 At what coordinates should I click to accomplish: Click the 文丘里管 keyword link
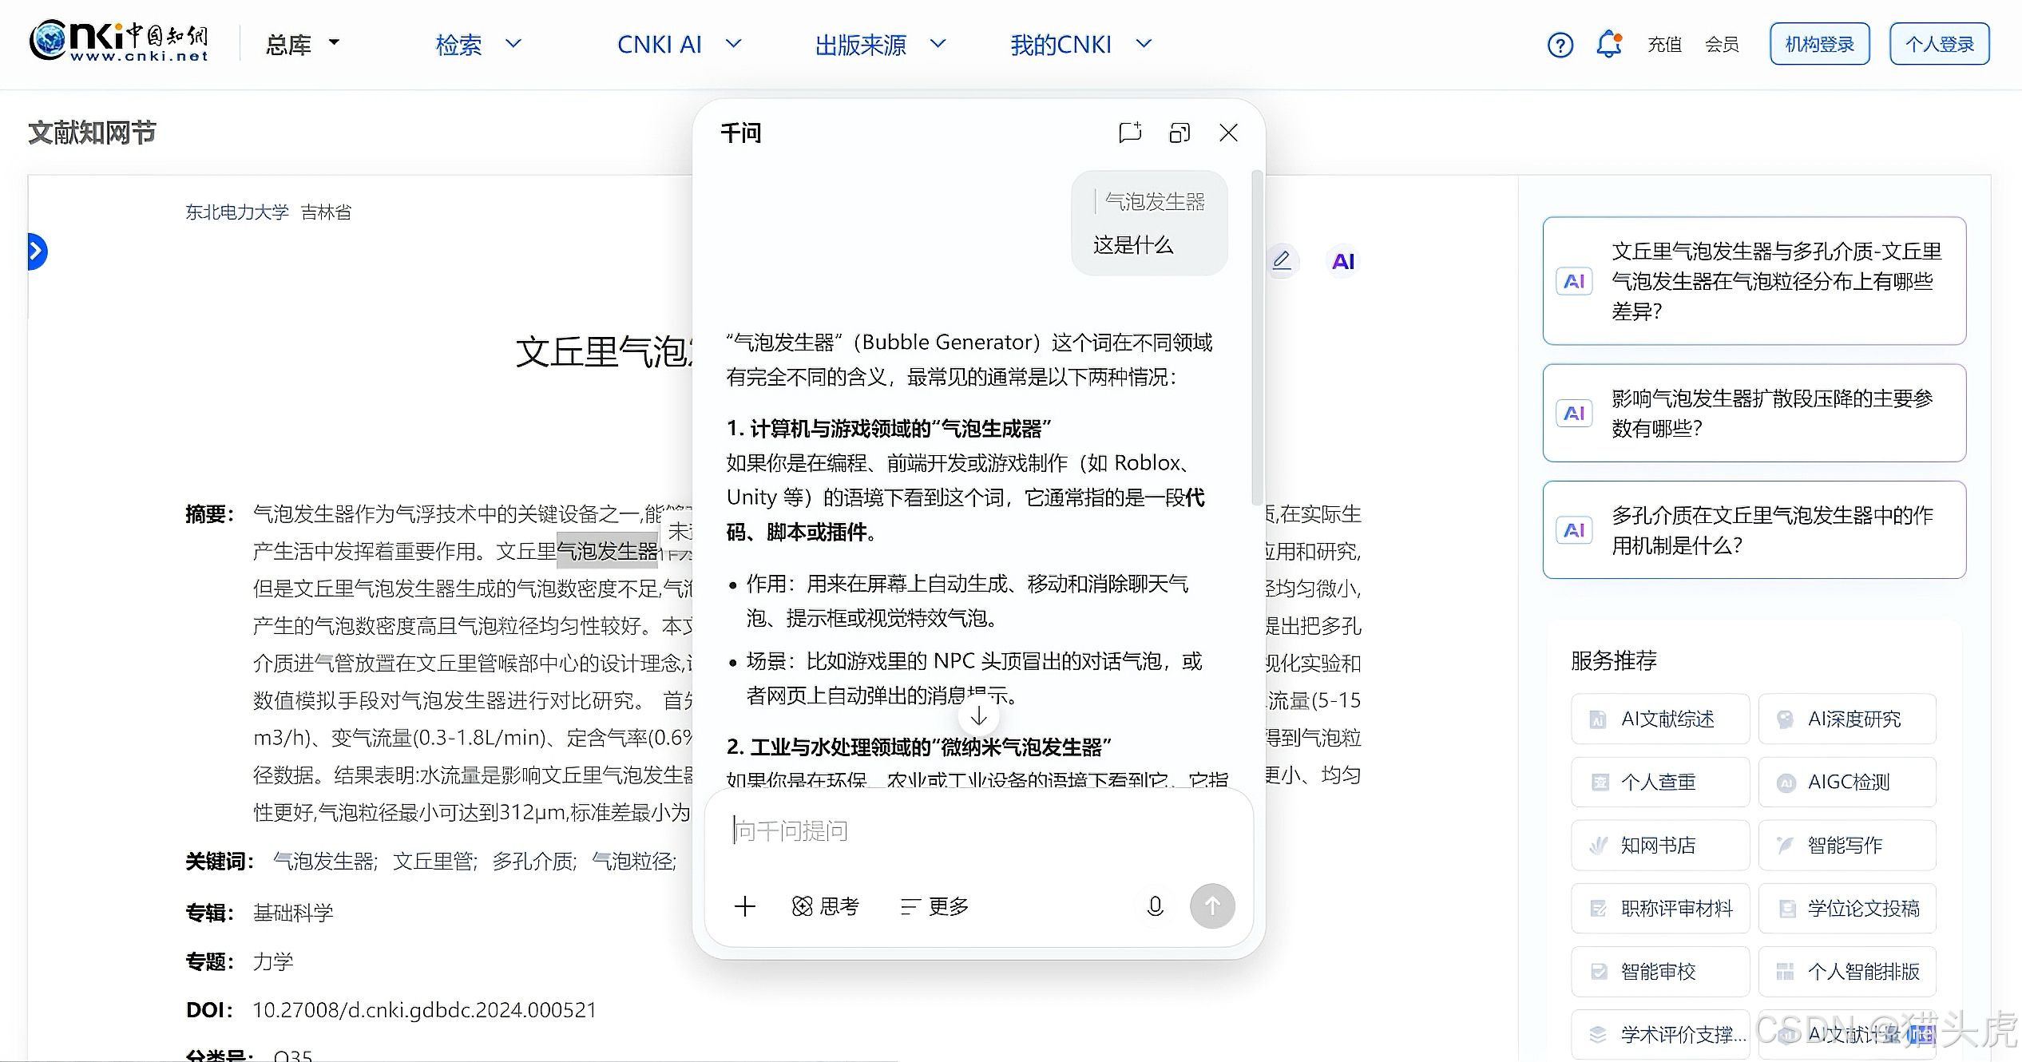434,862
